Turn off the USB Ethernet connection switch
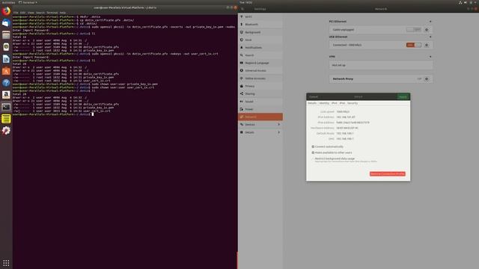The height and width of the screenshot is (269, 479). click(414, 45)
